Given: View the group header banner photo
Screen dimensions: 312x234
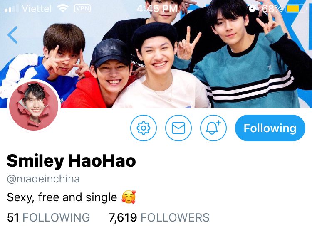Looking at the screenshot, I should 156,54.
